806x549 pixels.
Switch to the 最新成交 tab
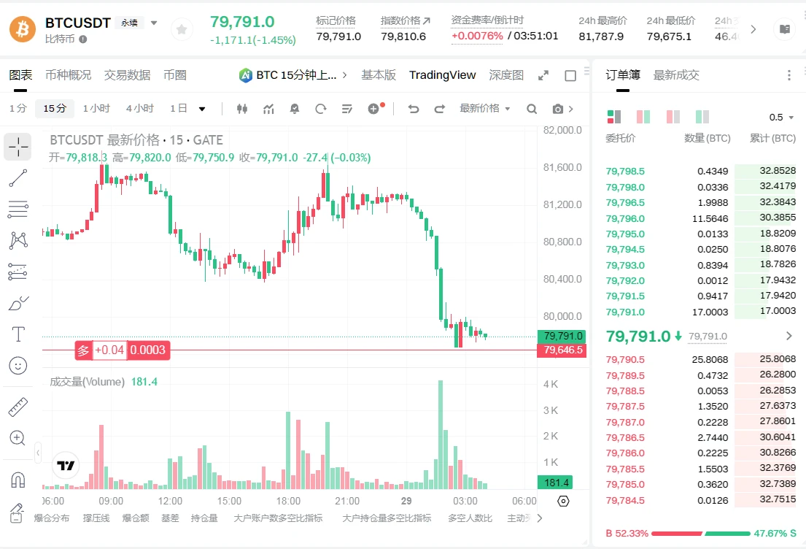pyautogui.click(x=676, y=75)
